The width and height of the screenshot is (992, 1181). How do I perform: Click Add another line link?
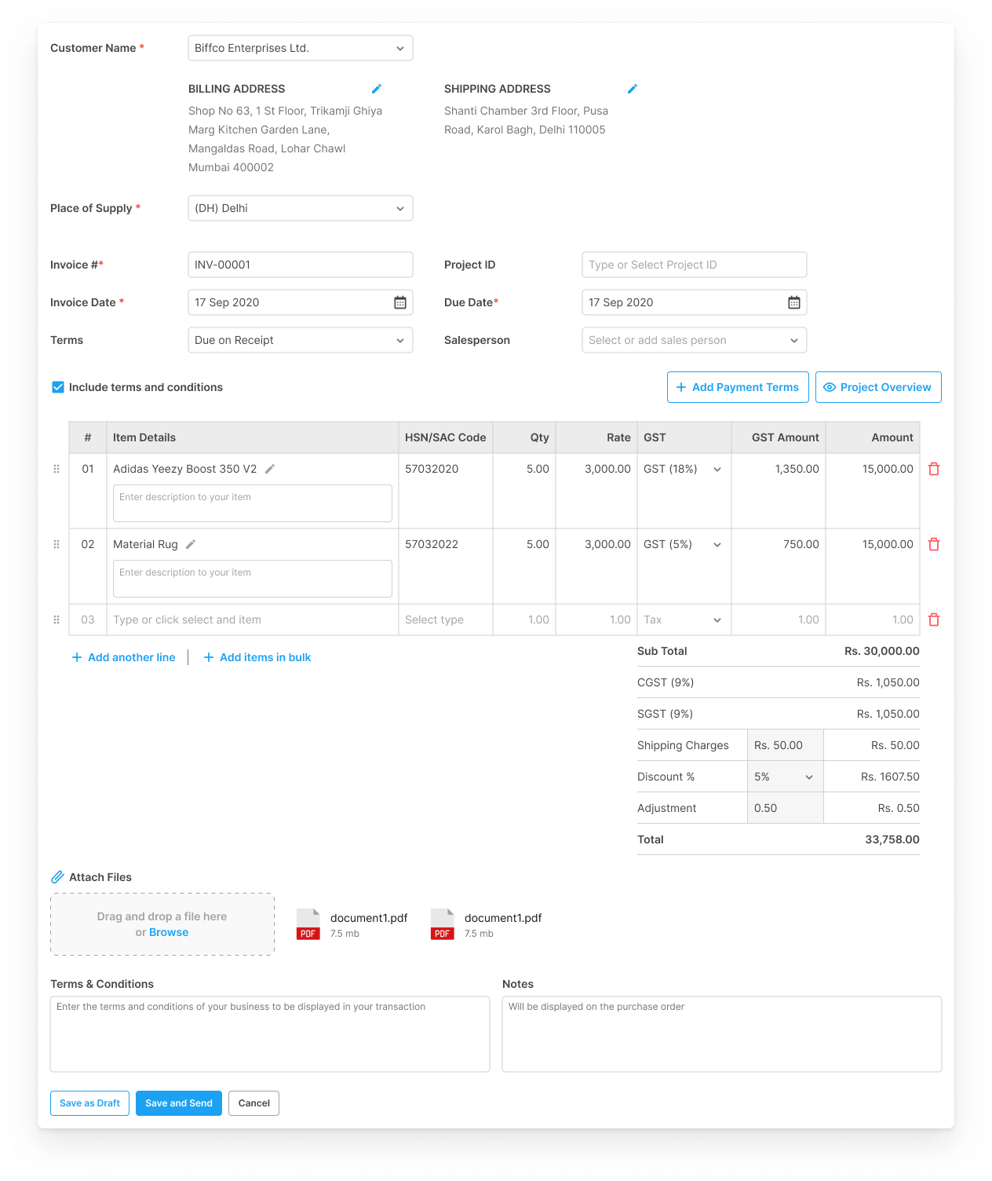pyautogui.click(x=124, y=657)
